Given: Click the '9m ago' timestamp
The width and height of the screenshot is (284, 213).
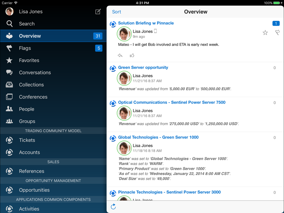Looking at the screenshot, I should pyautogui.click(x=139, y=37).
